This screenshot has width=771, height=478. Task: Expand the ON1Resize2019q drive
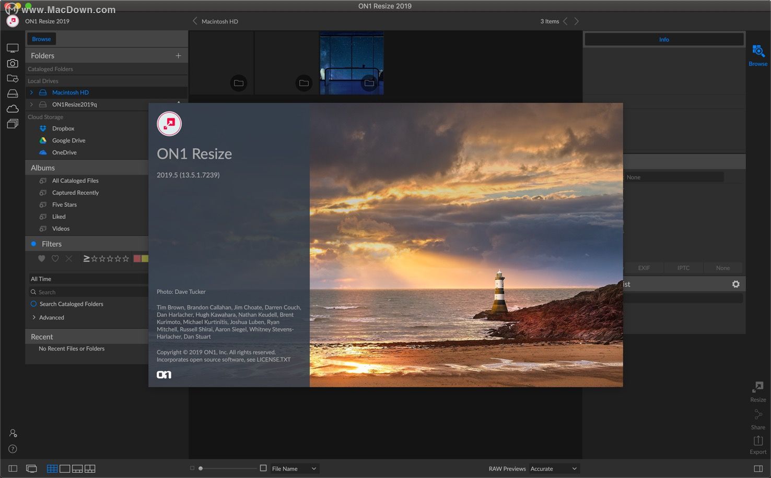pos(32,104)
